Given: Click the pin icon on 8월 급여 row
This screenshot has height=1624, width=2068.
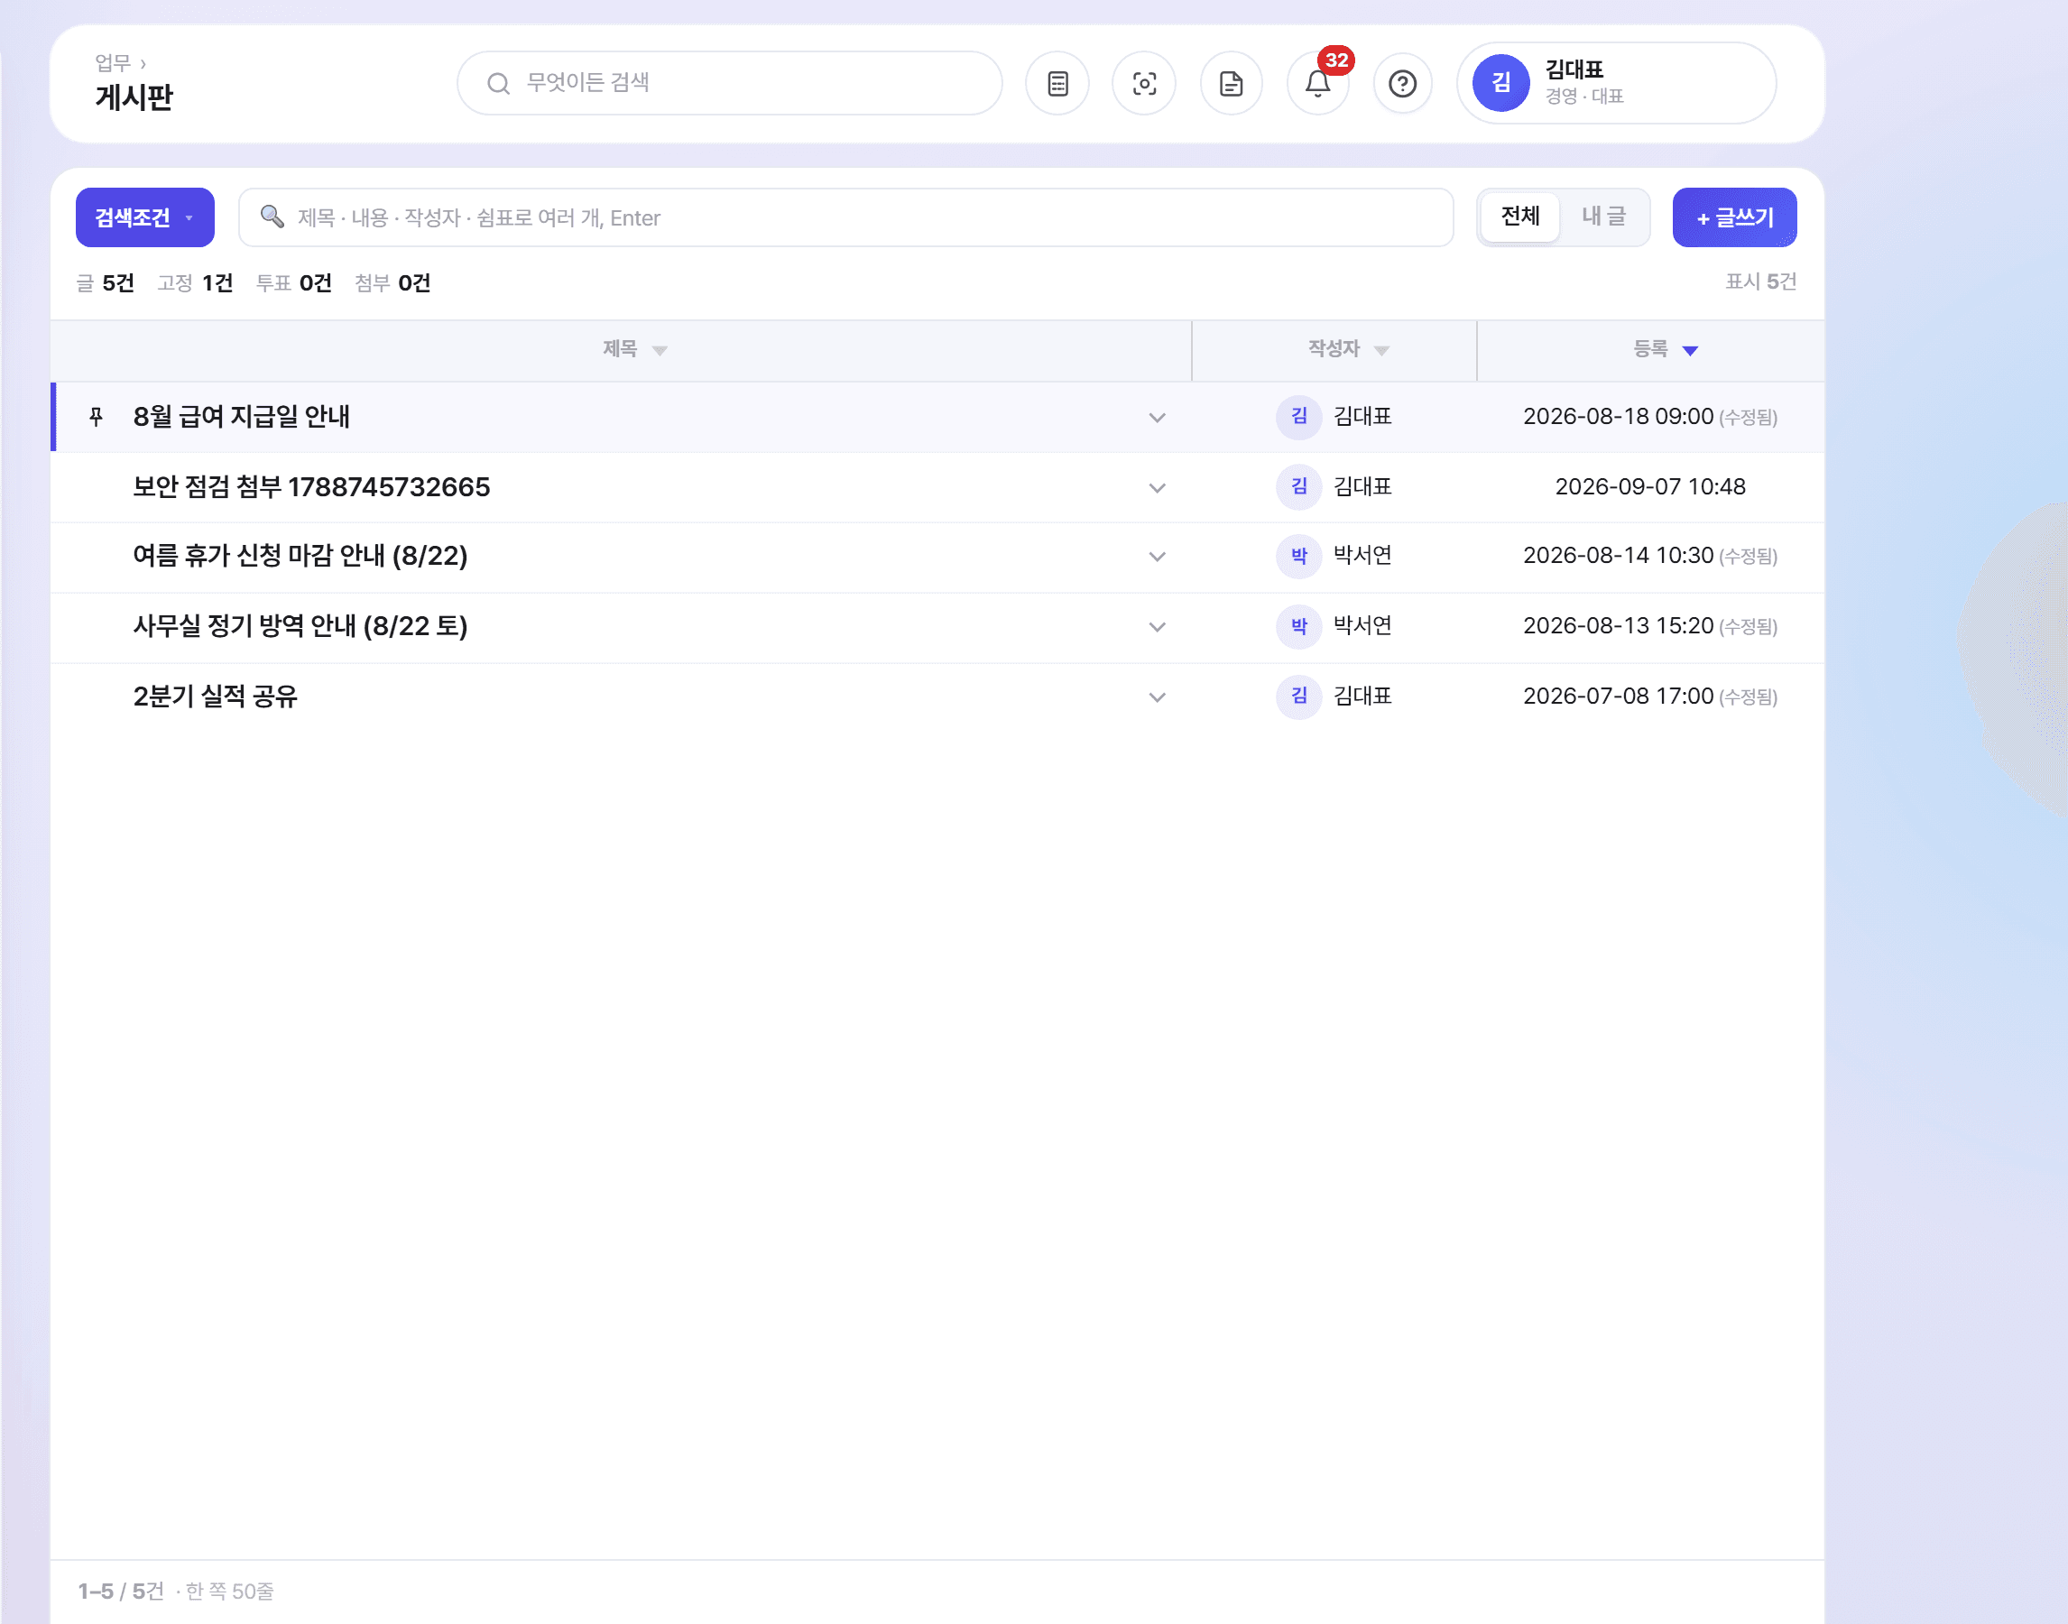Looking at the screenshot, I should [96, 417].
